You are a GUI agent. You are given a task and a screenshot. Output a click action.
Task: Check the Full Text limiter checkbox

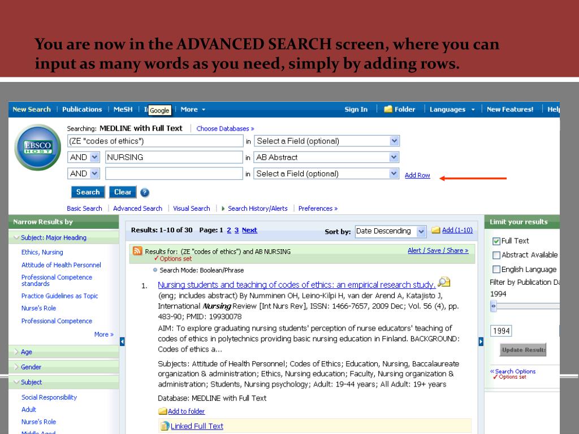point(496,241)
